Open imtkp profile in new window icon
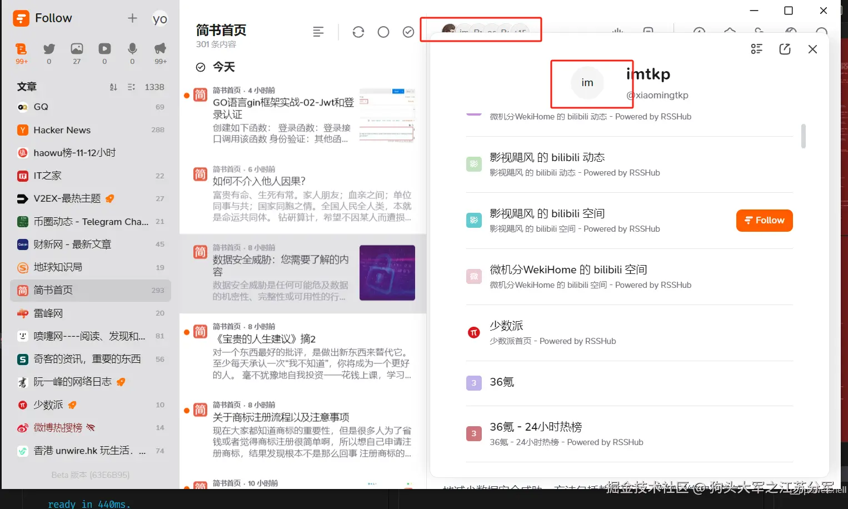 click(x=785, y=49)
